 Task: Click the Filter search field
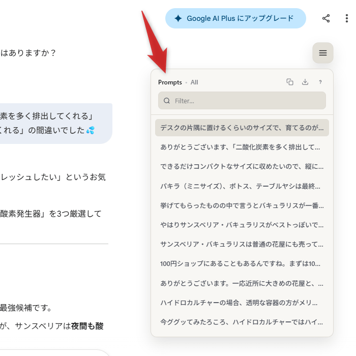point(247,101)
